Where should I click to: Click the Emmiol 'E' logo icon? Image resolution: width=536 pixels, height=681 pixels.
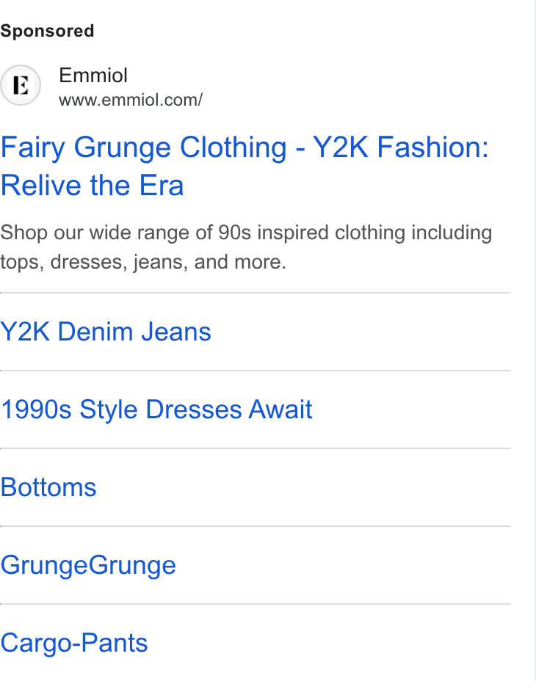click(x=21, y=85)
